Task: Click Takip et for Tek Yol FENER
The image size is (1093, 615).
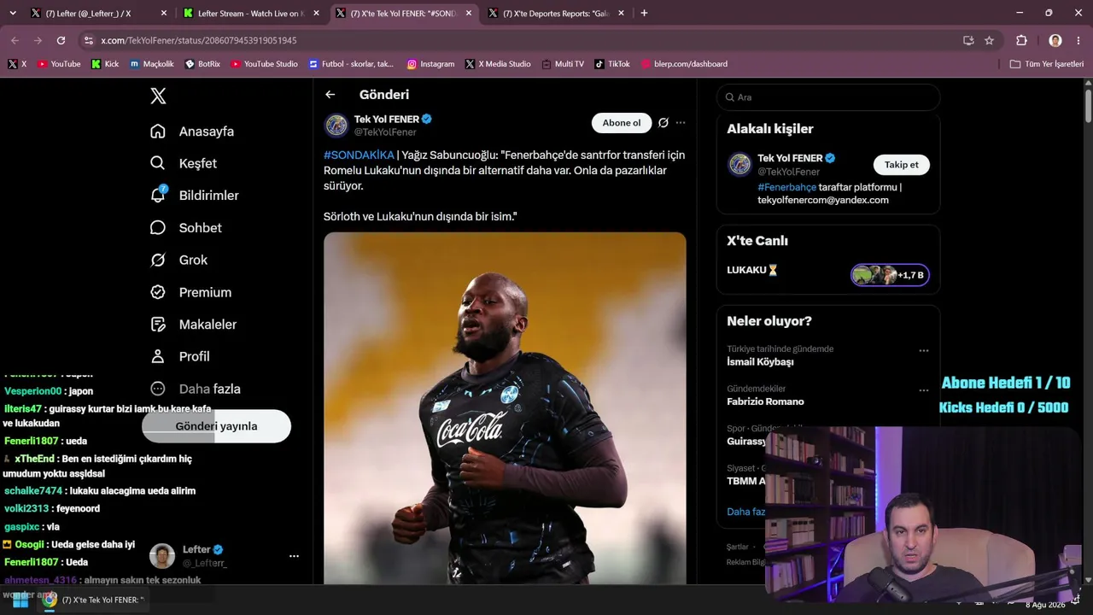Action: click(x=902, y=165)
